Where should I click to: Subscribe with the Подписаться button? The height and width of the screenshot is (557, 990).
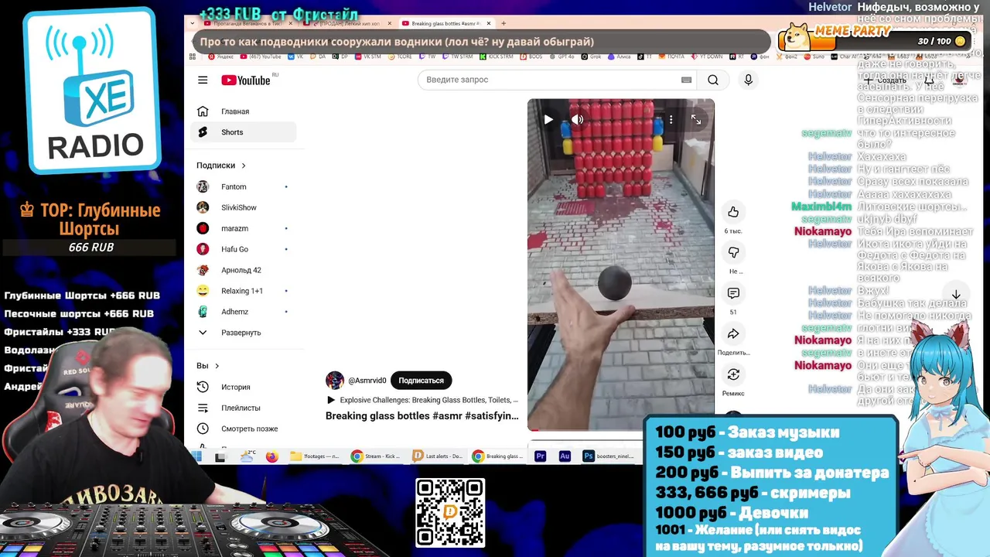[x=421, y=381]
